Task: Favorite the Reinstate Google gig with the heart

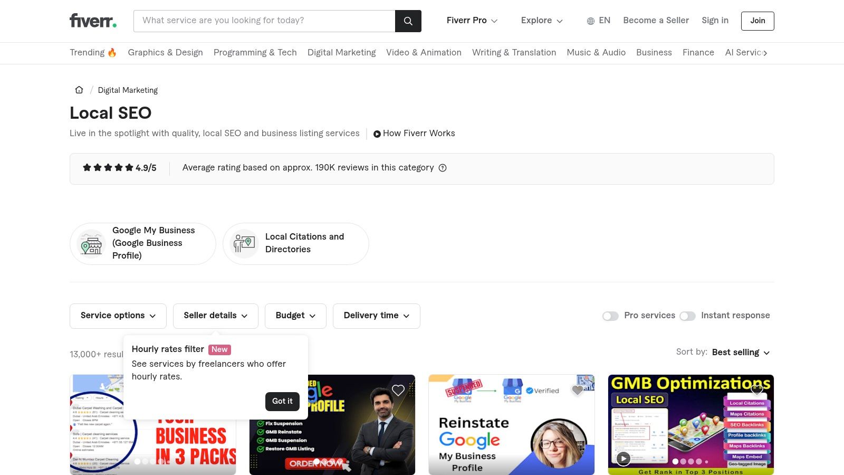Action: (x=577, y=389)
